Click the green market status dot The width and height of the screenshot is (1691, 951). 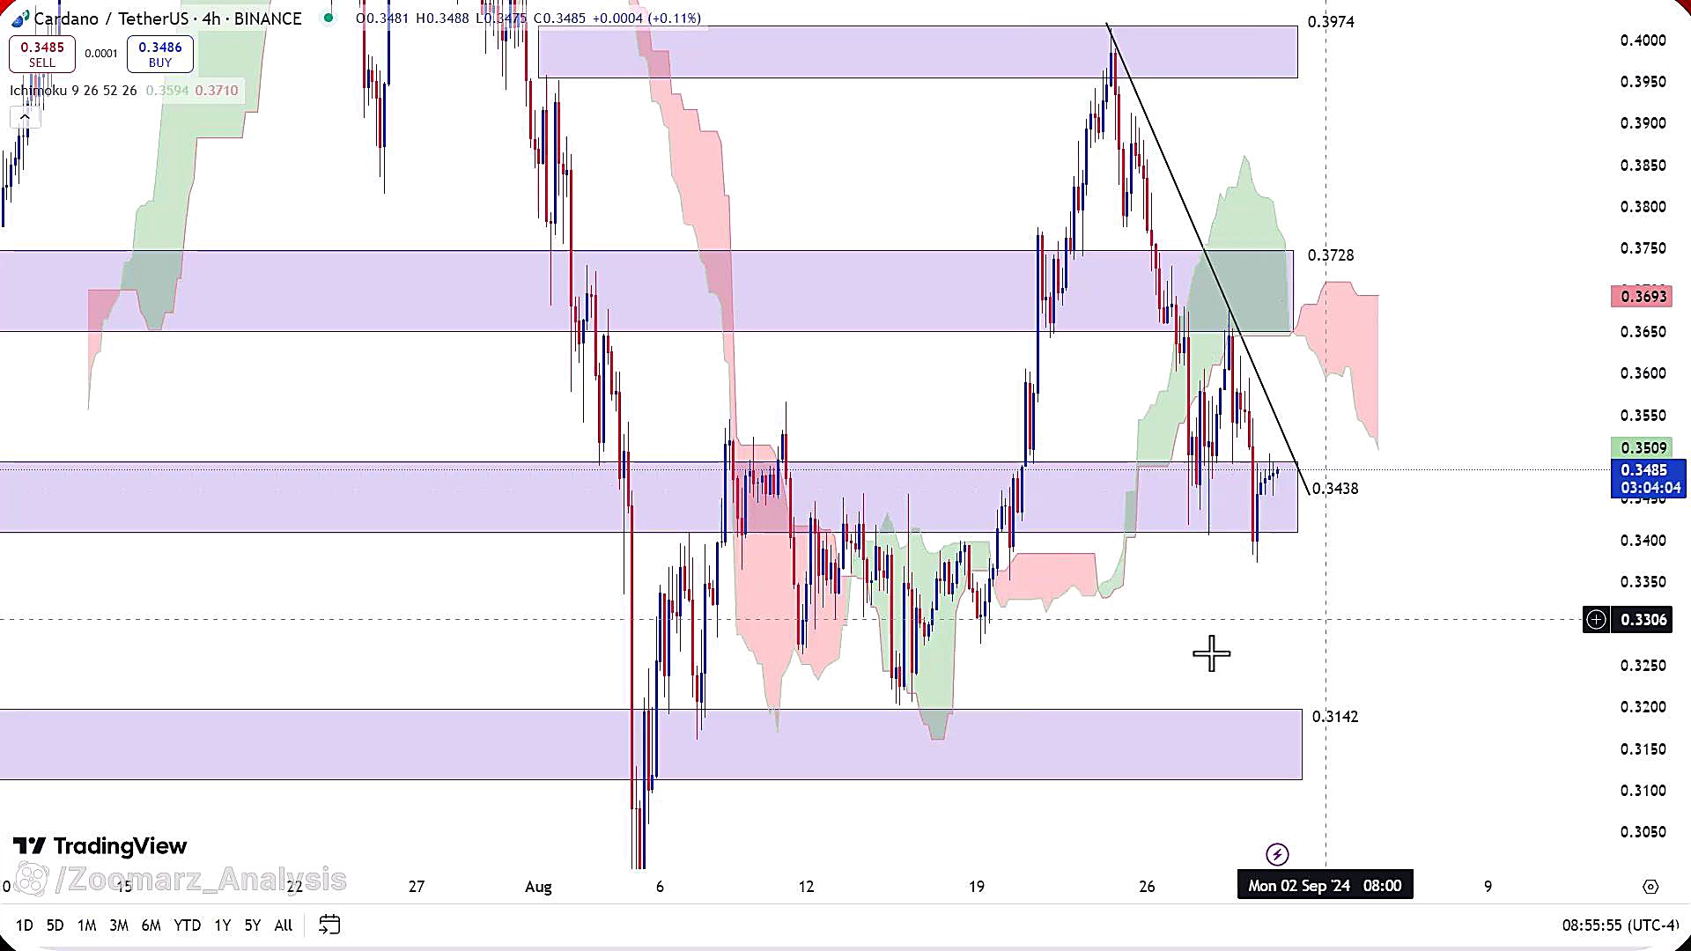point(329,18)
